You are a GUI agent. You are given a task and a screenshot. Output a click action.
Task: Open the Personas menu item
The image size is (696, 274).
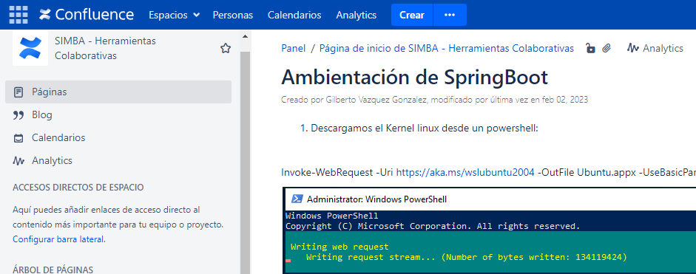[x=232, y=15]
